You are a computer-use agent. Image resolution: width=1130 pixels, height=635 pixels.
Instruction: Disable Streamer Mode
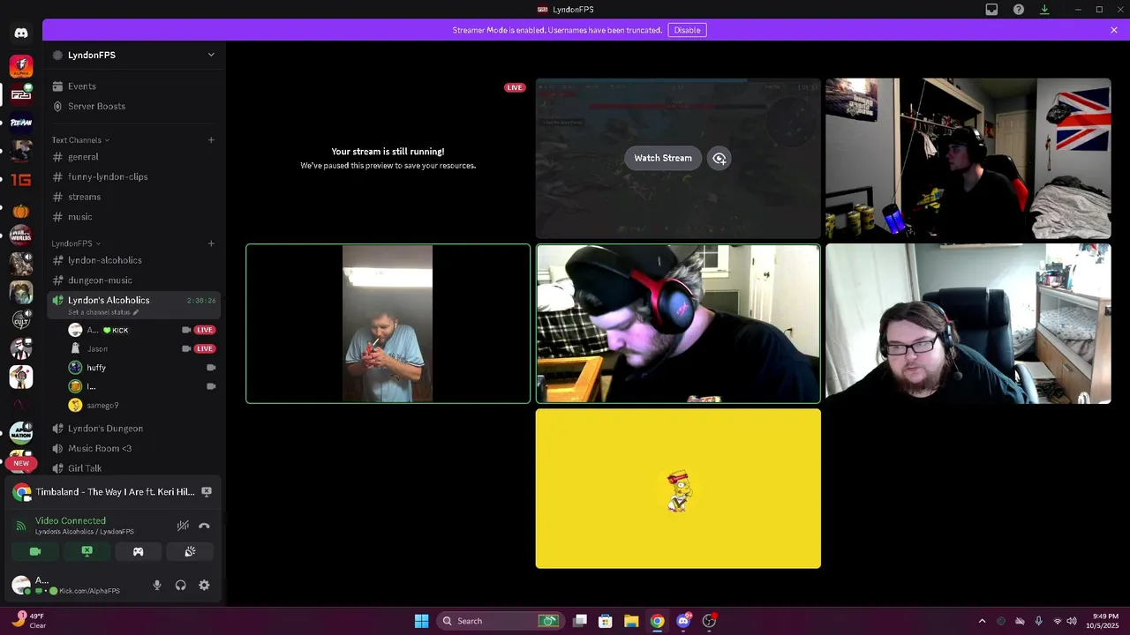687,30
